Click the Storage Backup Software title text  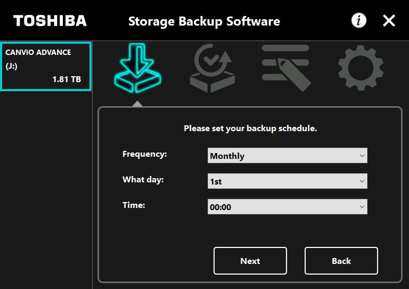coord(204,22)
